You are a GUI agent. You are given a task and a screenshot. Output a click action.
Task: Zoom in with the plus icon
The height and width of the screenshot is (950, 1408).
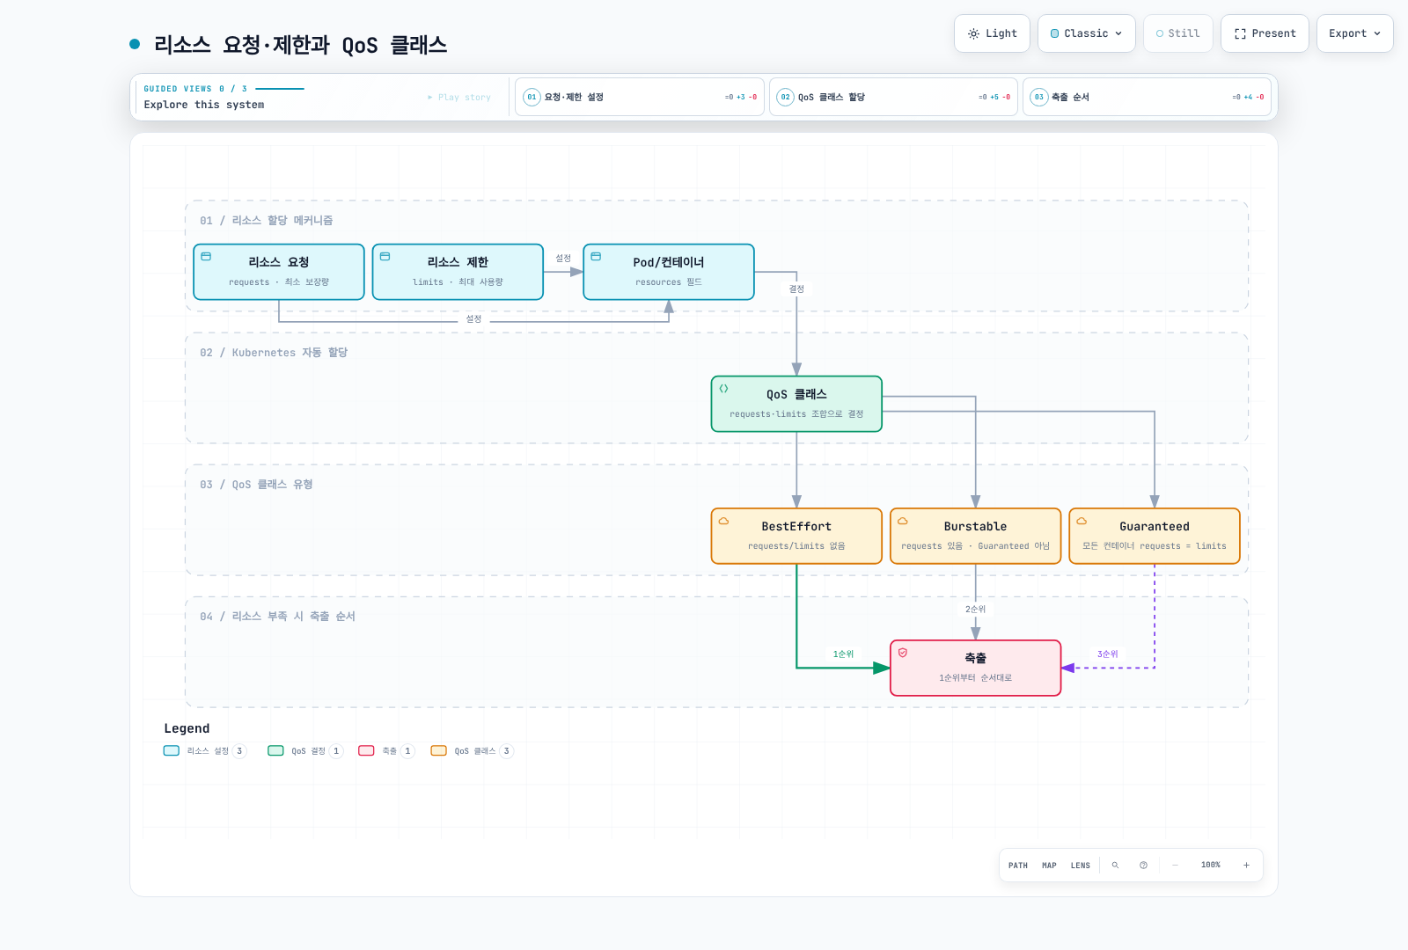(1246, 866)
